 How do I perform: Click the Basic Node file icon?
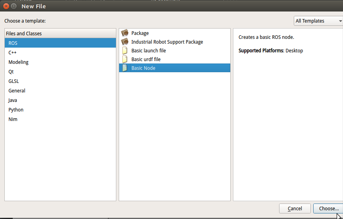(125, 68)
